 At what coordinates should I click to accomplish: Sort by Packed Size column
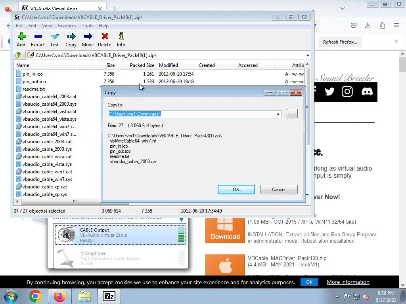point(137,65)
